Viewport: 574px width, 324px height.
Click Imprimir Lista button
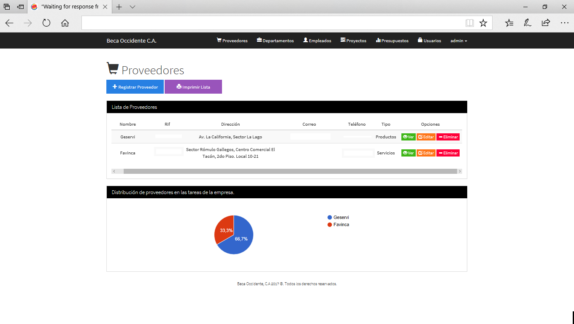click(x=193, y=87)
